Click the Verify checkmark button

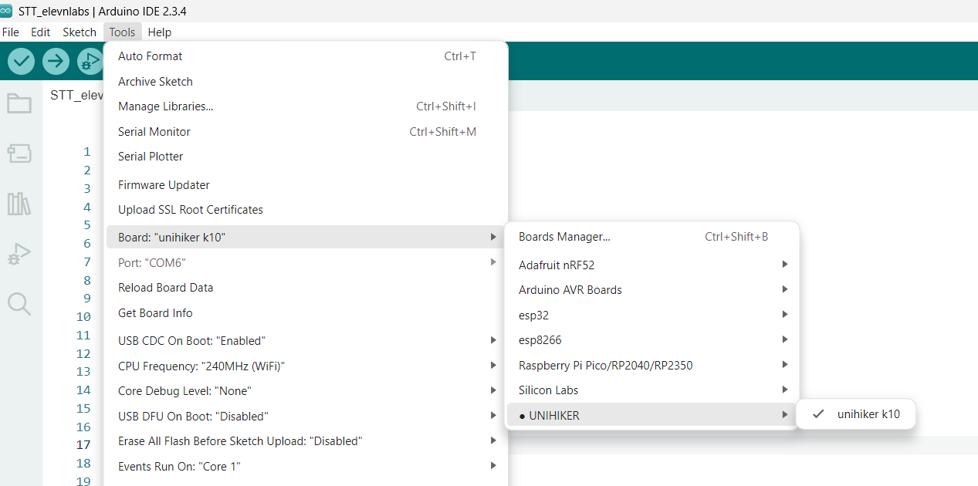click(21, 61)
